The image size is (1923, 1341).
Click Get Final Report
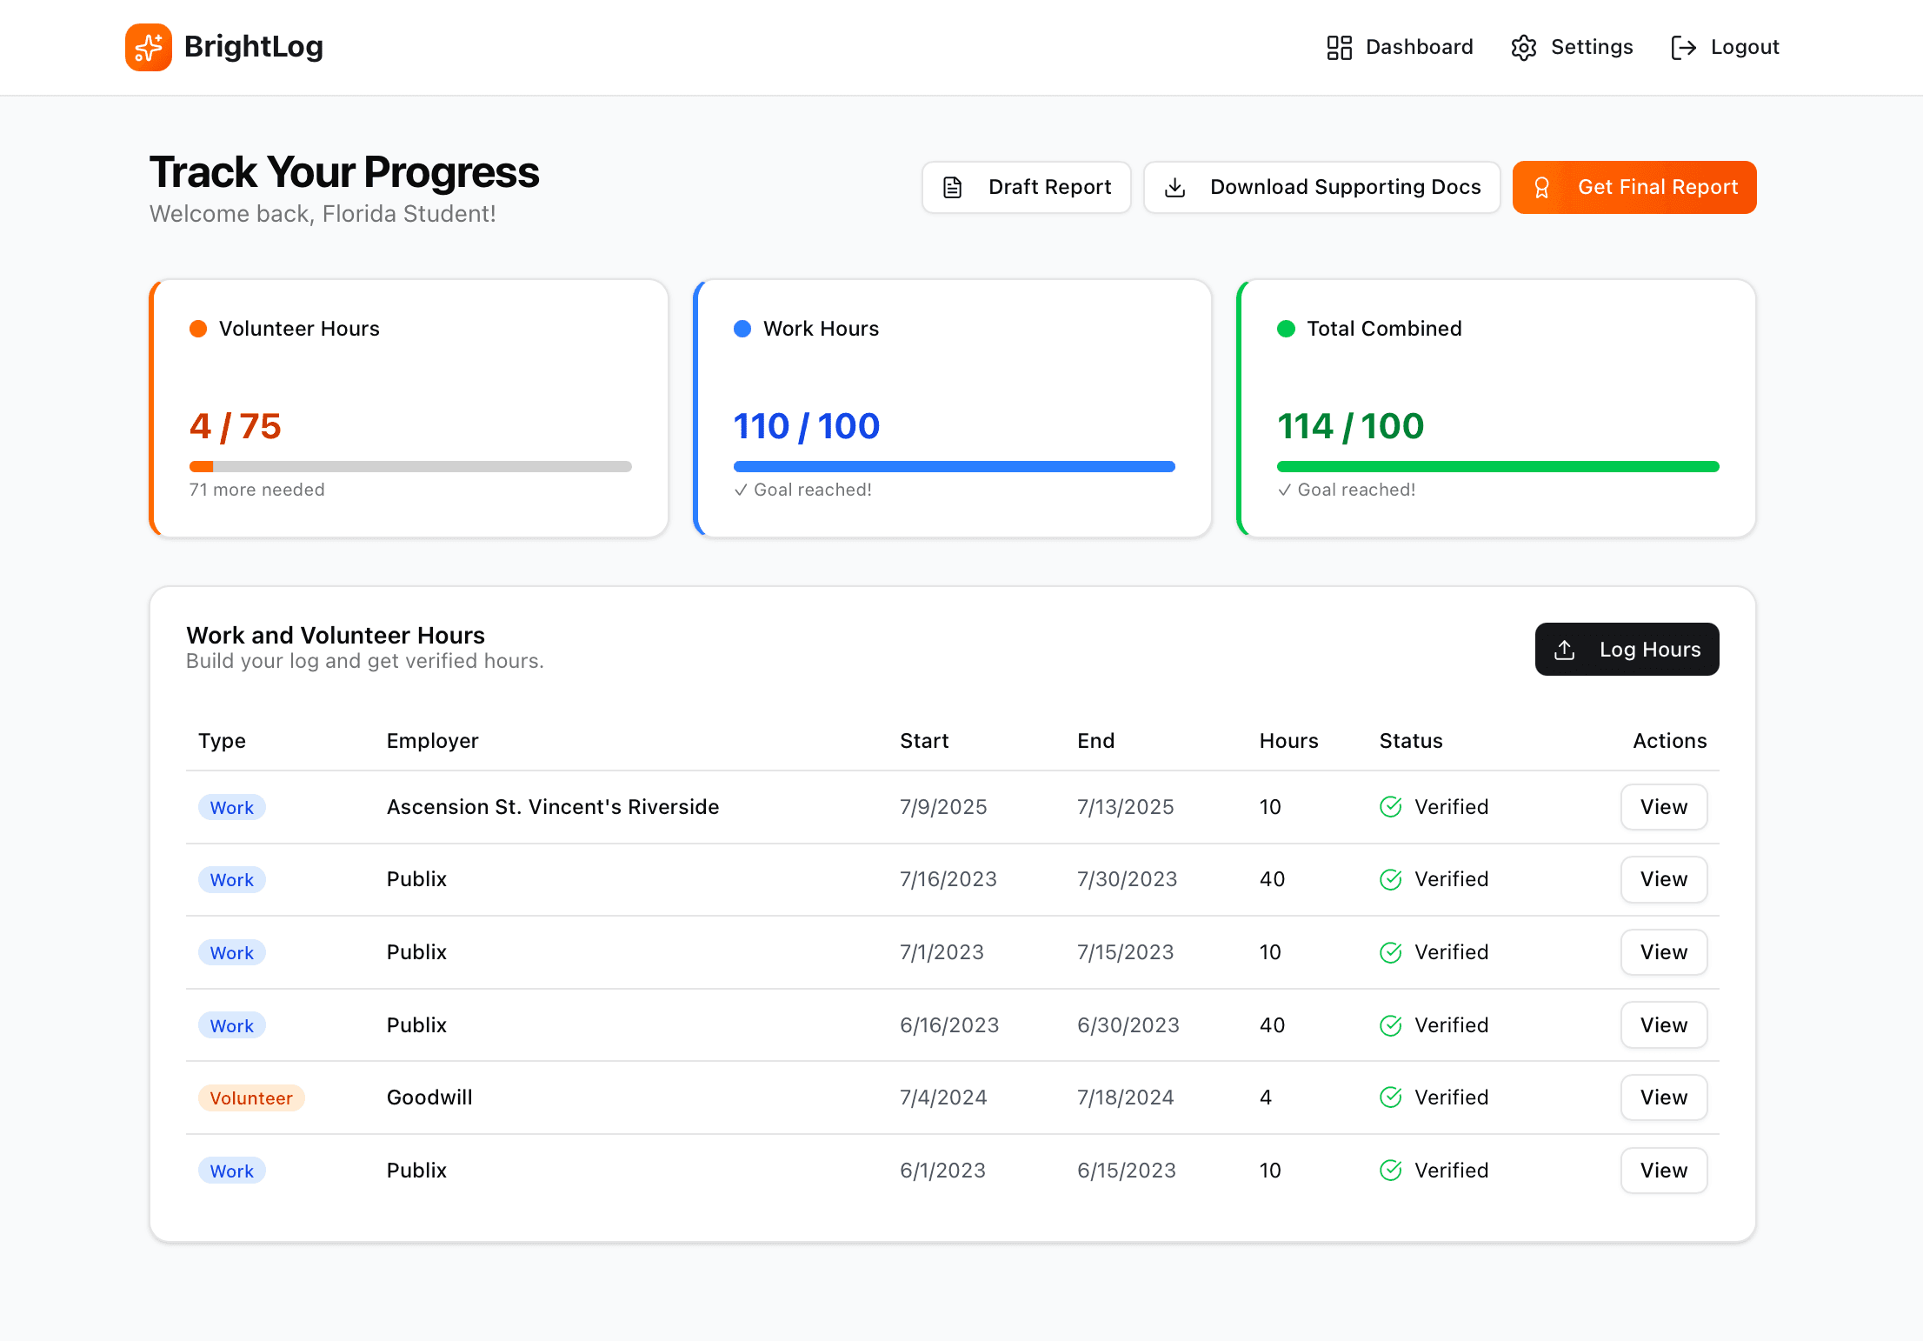pos(1634,186)
